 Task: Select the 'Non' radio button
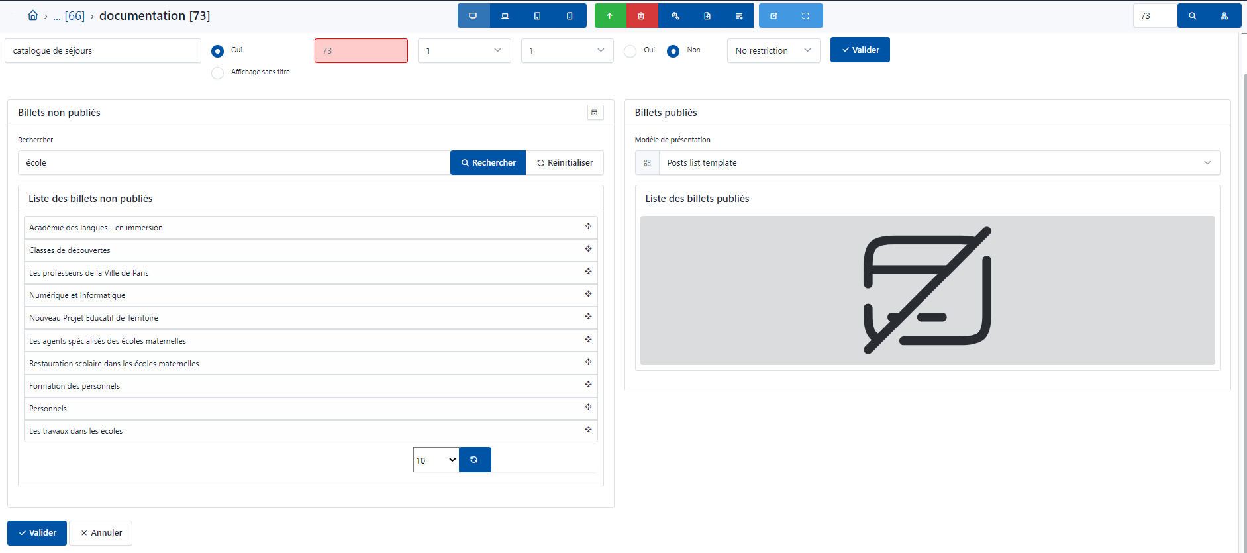[673, 51]
